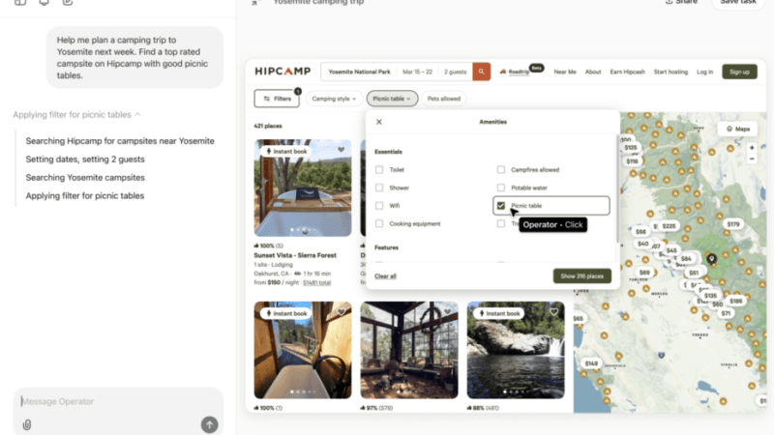Favorite the waterfall listing with heart icon

tap(554, 312)
